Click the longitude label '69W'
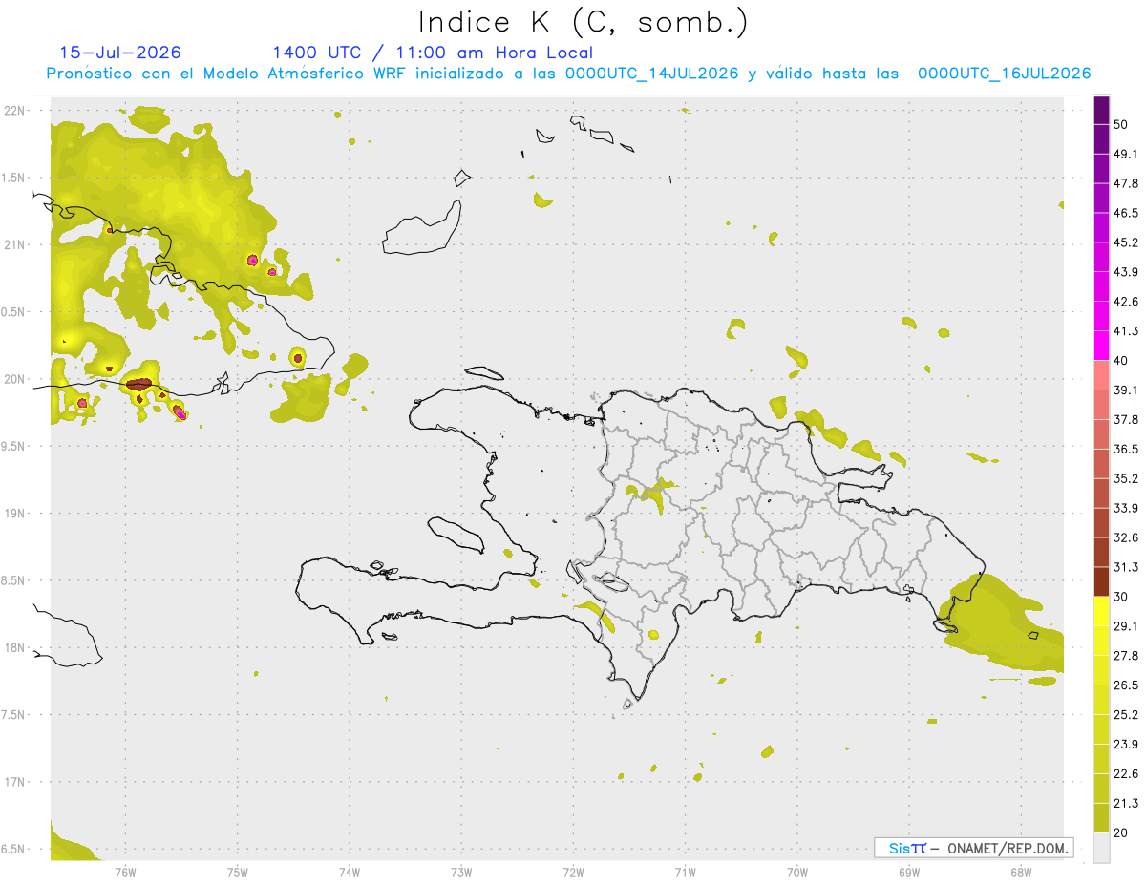The image size is (1146, 885). (x=908, y=872)
